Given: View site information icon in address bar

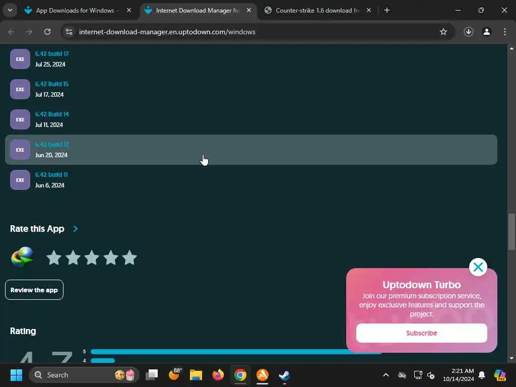Looking at the screenshot, I should tap(69, 32).
